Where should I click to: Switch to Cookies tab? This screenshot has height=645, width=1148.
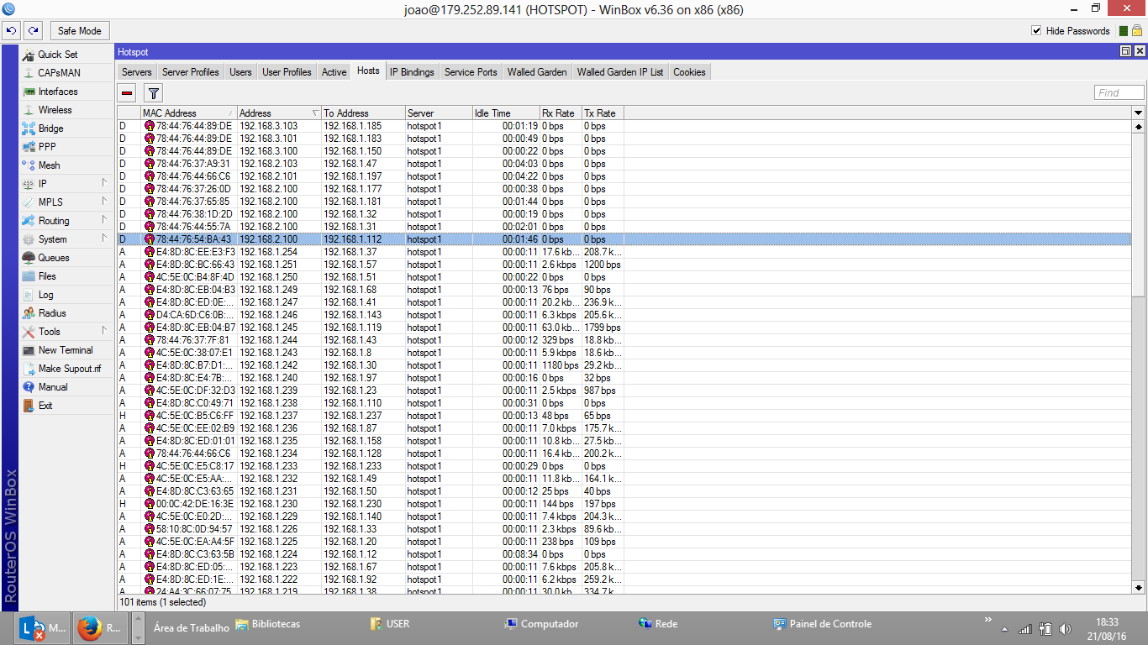click(x=689, y=72)
